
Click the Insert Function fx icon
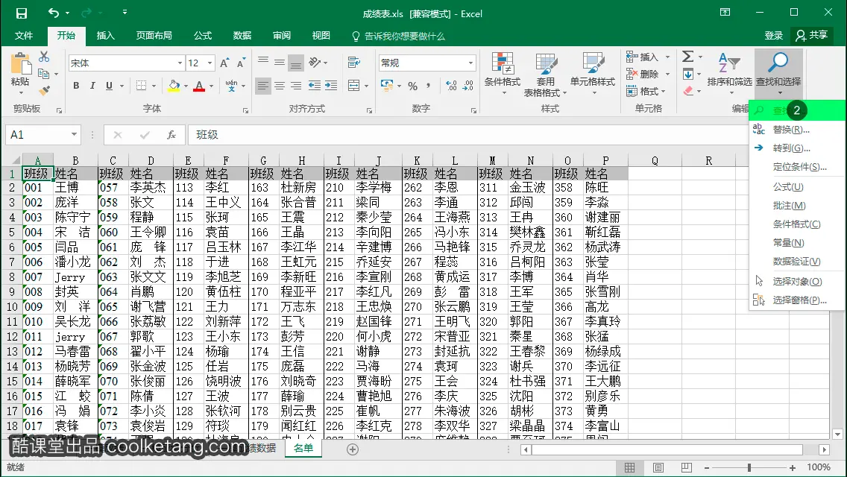pos(171,134)
